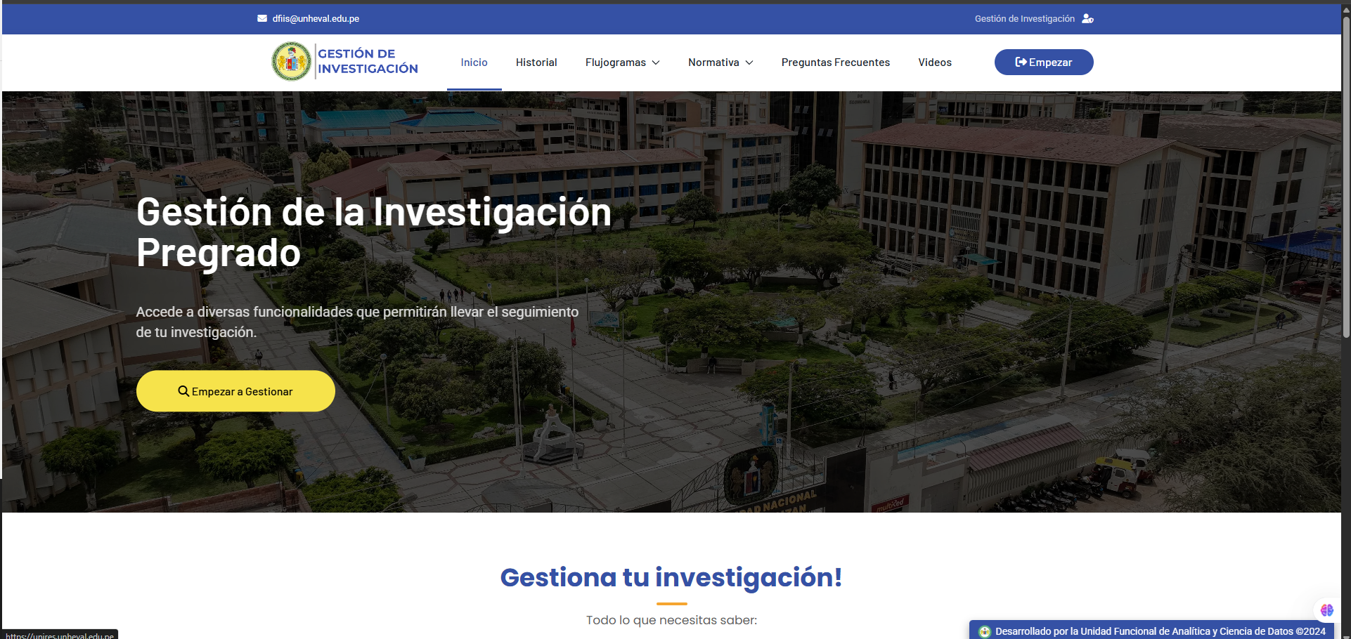The image size is (1351, 639).
Task: Click the small crest icon in footer banner
Action: pos(985,631)
